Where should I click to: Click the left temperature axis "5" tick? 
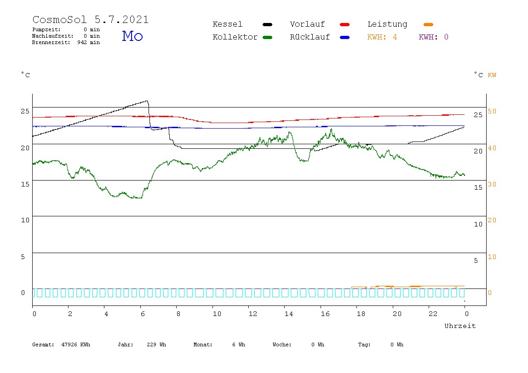point(23,257)
